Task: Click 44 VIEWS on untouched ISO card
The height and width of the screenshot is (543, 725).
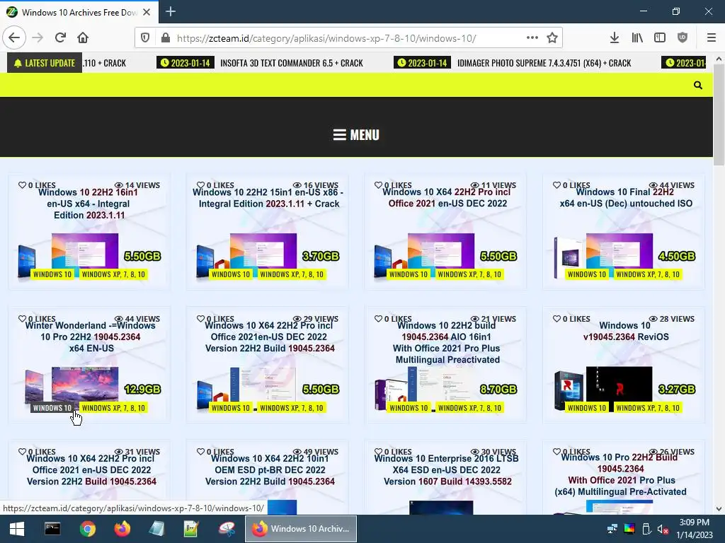Action: [x=672, y=185]
